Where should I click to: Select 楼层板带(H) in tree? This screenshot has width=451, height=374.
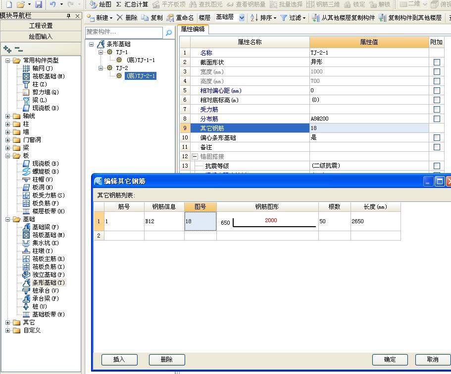(x=49, y=211)
